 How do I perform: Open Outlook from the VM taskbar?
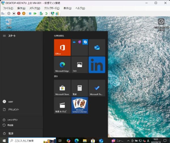pyautogui.click(x=101, y=141)
